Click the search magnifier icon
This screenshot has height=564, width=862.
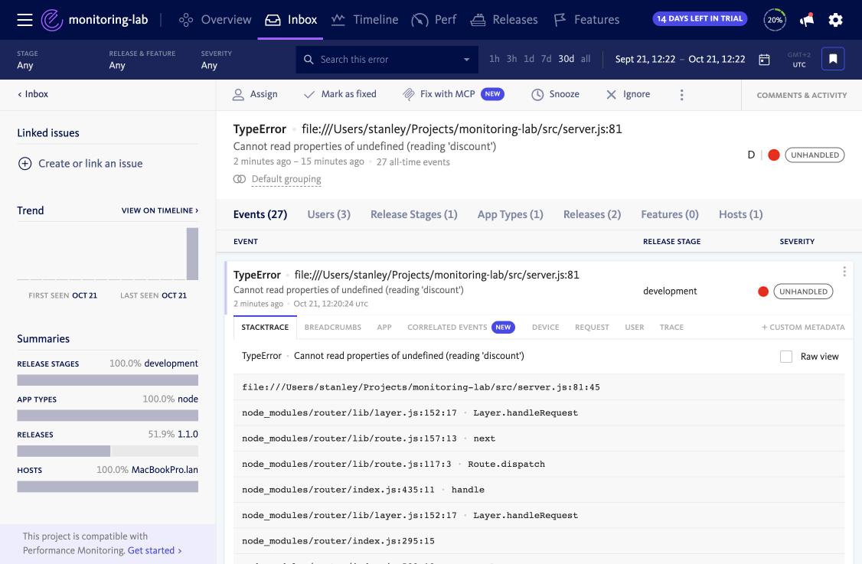point(309,60)
